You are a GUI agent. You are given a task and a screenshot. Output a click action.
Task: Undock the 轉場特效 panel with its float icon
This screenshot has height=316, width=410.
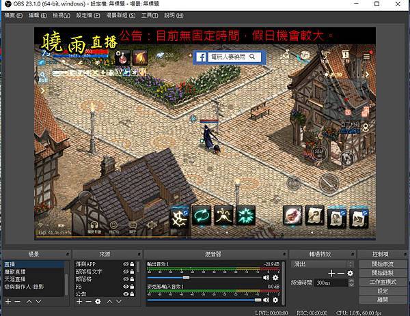click(x=353, y=254)
